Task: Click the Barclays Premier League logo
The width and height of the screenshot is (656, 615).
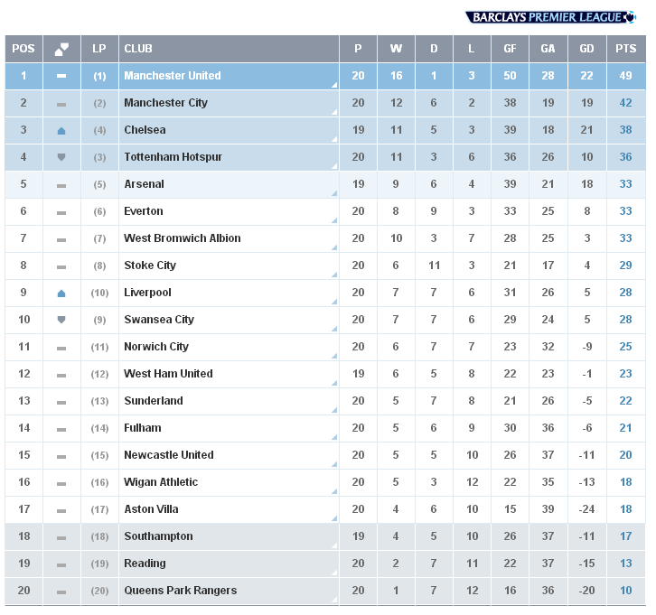Action: pos(550,17)
